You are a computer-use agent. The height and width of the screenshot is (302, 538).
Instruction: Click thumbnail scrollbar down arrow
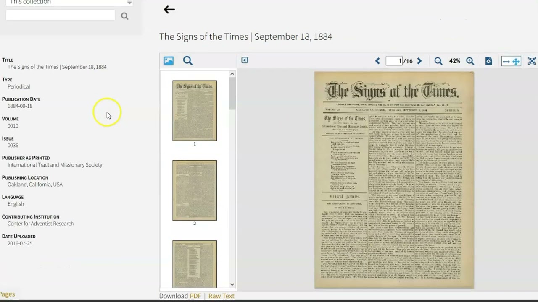click(232, 285)
